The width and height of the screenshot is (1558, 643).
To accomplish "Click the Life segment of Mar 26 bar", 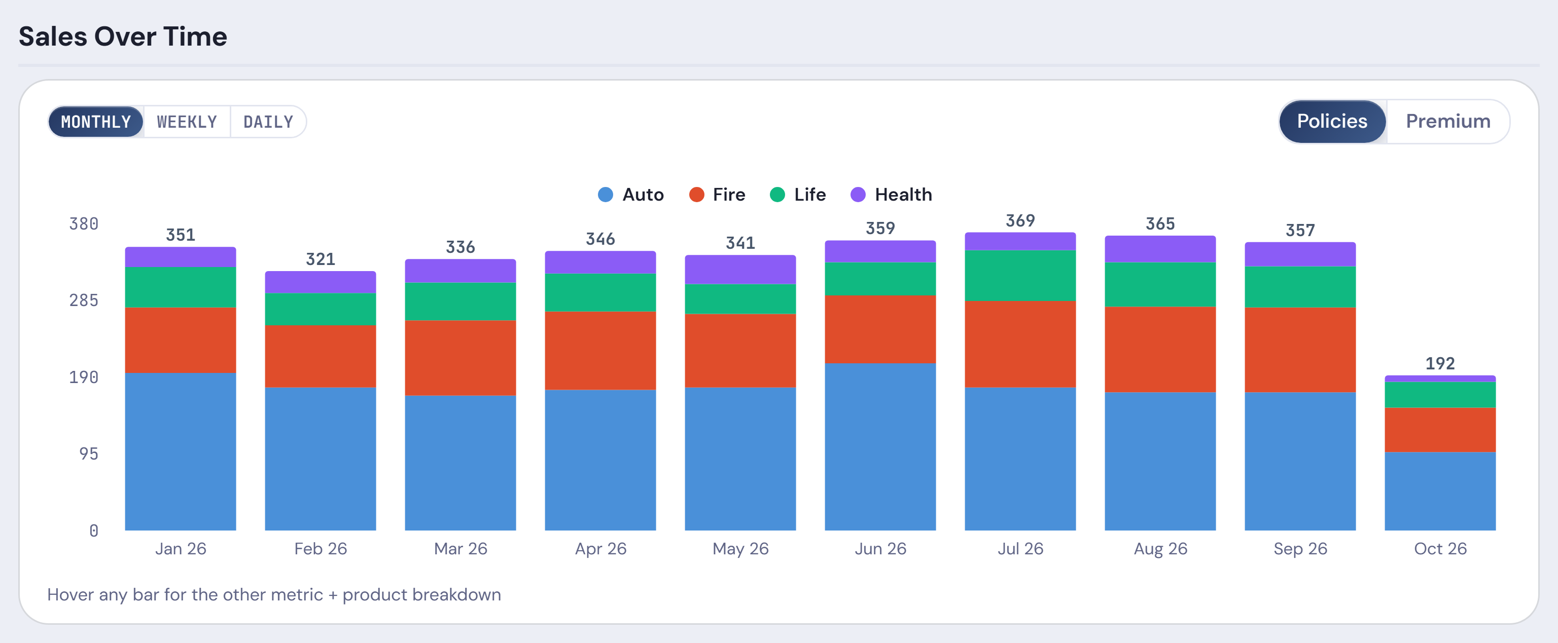I will 461,301.
